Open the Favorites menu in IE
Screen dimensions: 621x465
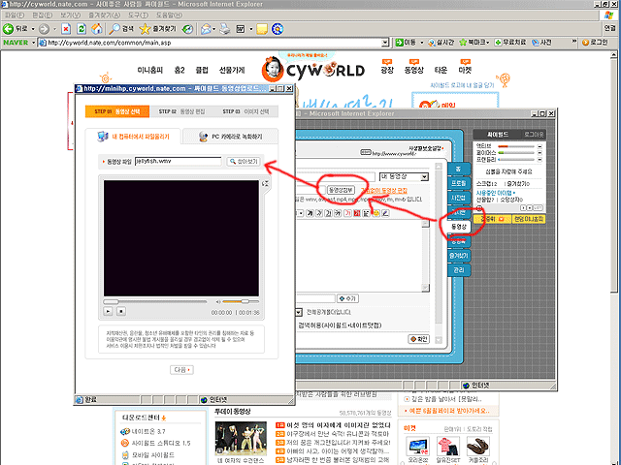pos(104,15)
